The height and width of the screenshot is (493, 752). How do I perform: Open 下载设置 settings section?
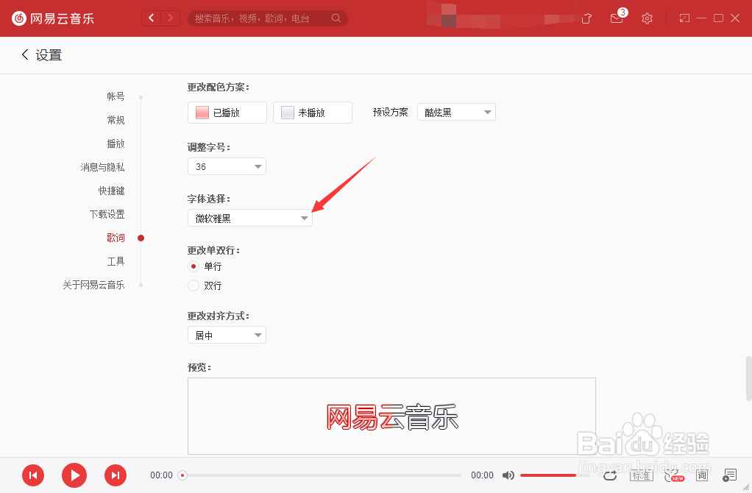click(x=107, y=214)
